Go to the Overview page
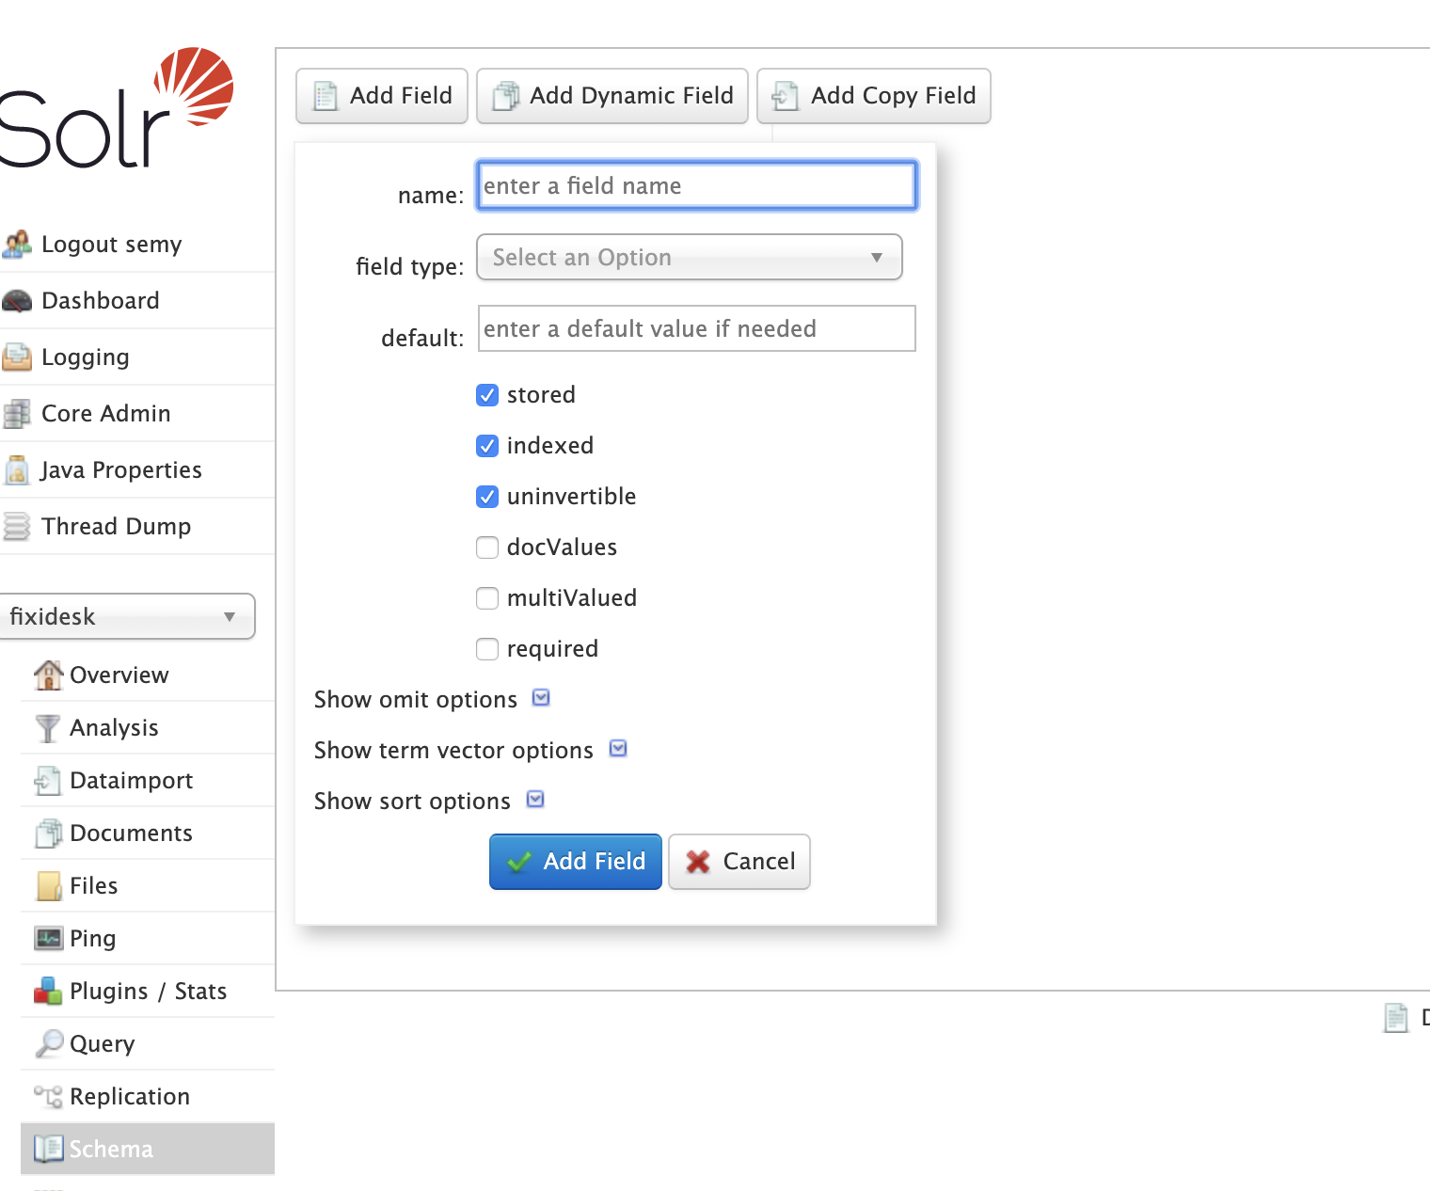Screen dimensions: 1430x1191 119,675
